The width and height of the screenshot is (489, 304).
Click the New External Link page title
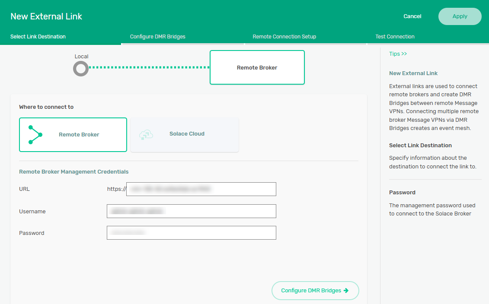tap(46, 16)
